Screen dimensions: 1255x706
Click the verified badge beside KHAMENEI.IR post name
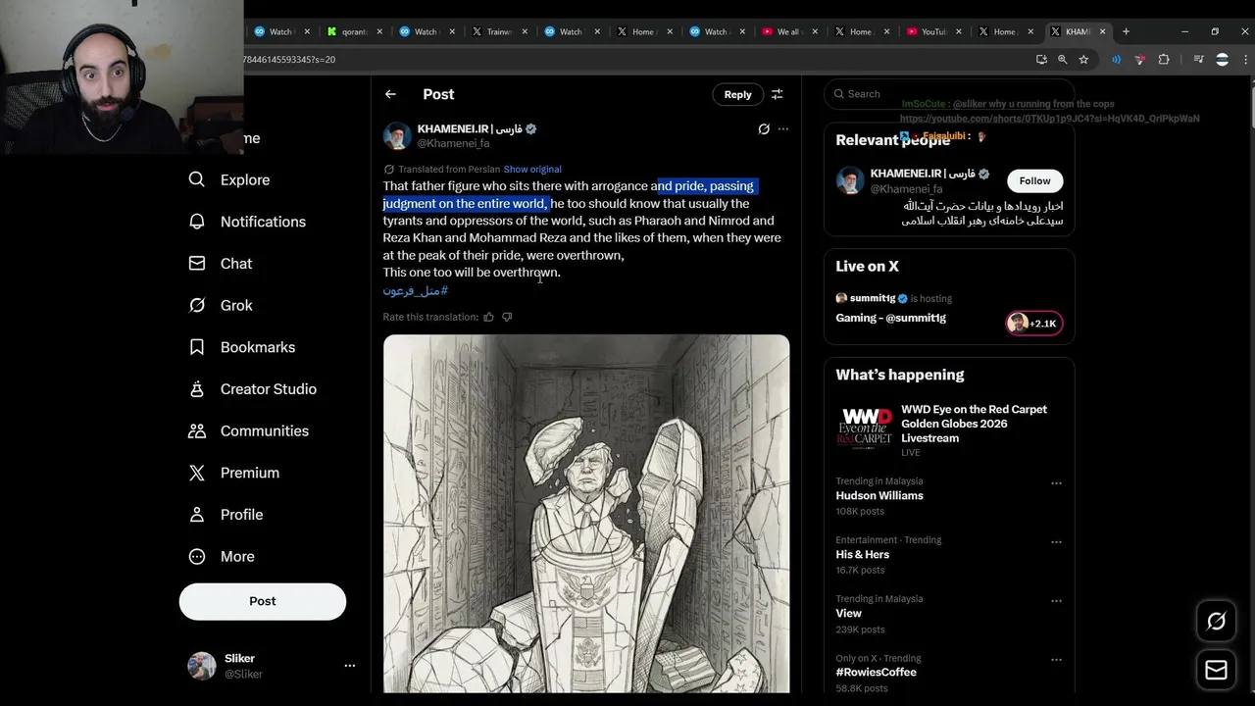pos(530,128)
